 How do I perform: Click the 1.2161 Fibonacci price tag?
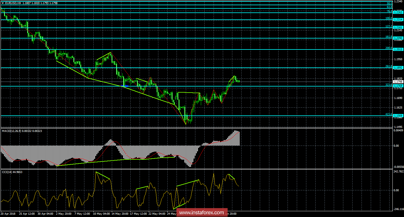(398, 27)
